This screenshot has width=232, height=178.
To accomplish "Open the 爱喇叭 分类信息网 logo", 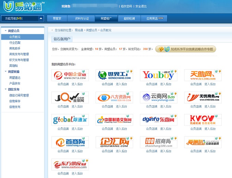I will (203, 142).
